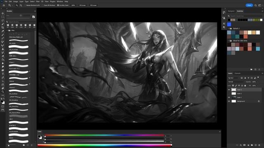Screen dimensions: 264x148
Task: Collapse the brush folder group in Brushes panel
Action: point(7,30)
